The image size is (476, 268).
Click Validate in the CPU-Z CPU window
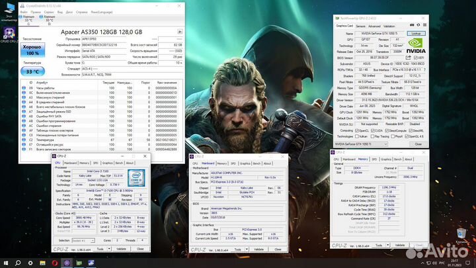pos(121,249)
